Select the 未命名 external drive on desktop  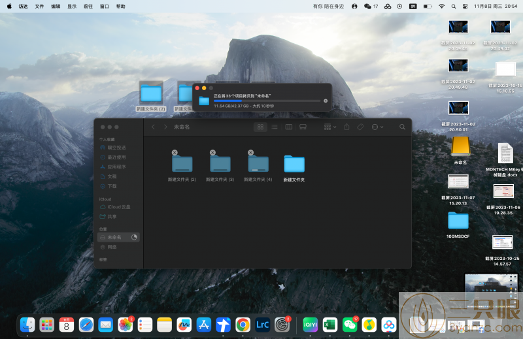(x=460, y=146)
